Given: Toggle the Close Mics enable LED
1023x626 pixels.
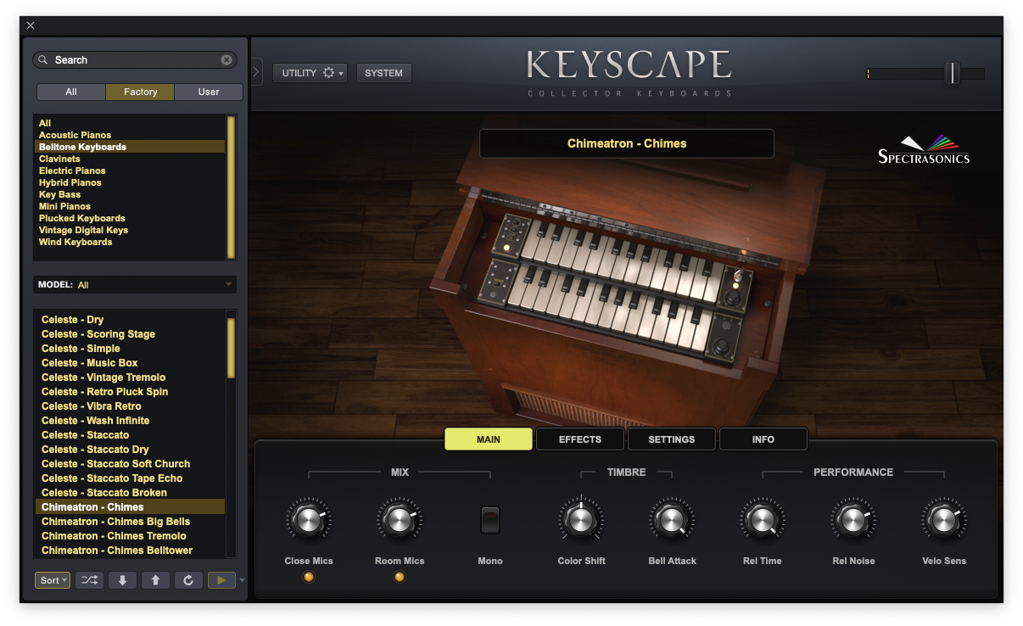Looking at the screenshot, I should 309,577.
